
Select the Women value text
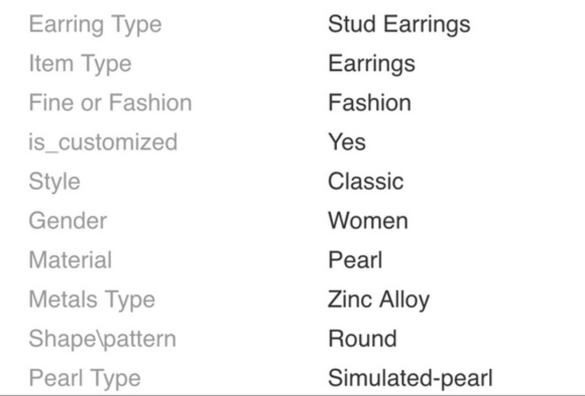(x=368, y=221)
